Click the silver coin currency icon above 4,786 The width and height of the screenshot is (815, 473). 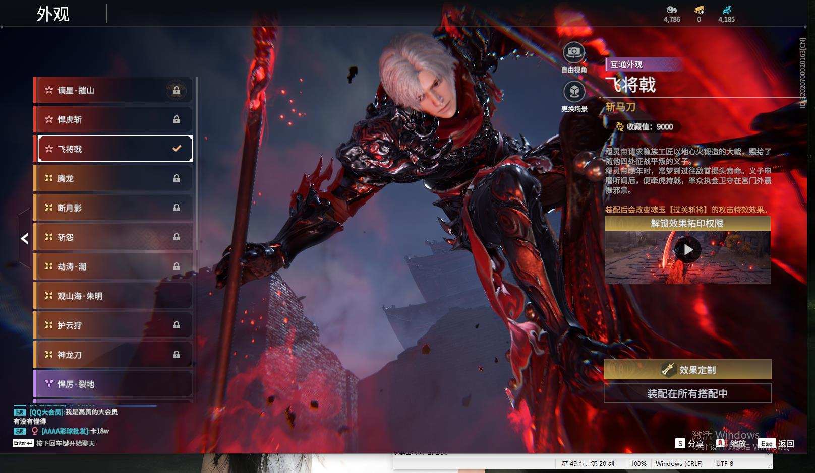[671, 10]
